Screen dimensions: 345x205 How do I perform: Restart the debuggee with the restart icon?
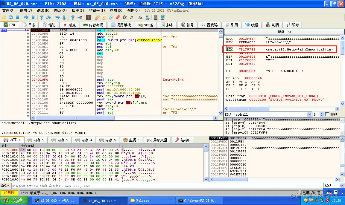click(10, 17)
